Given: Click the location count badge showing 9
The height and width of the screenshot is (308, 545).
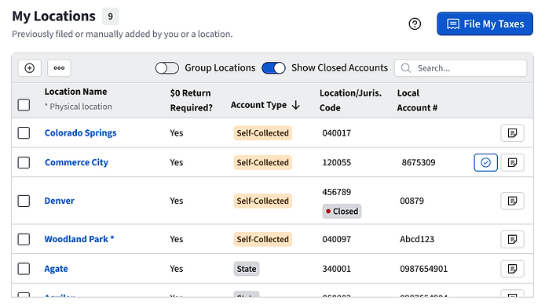Looking at the screenshot, I should (110, 16).
